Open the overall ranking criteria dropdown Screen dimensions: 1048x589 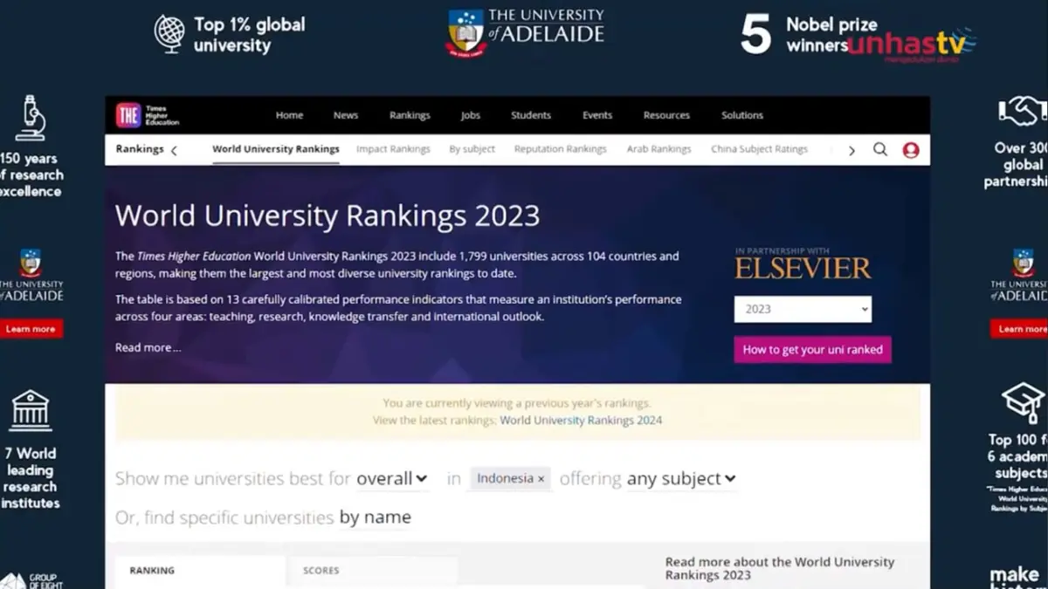coord(392,478)
